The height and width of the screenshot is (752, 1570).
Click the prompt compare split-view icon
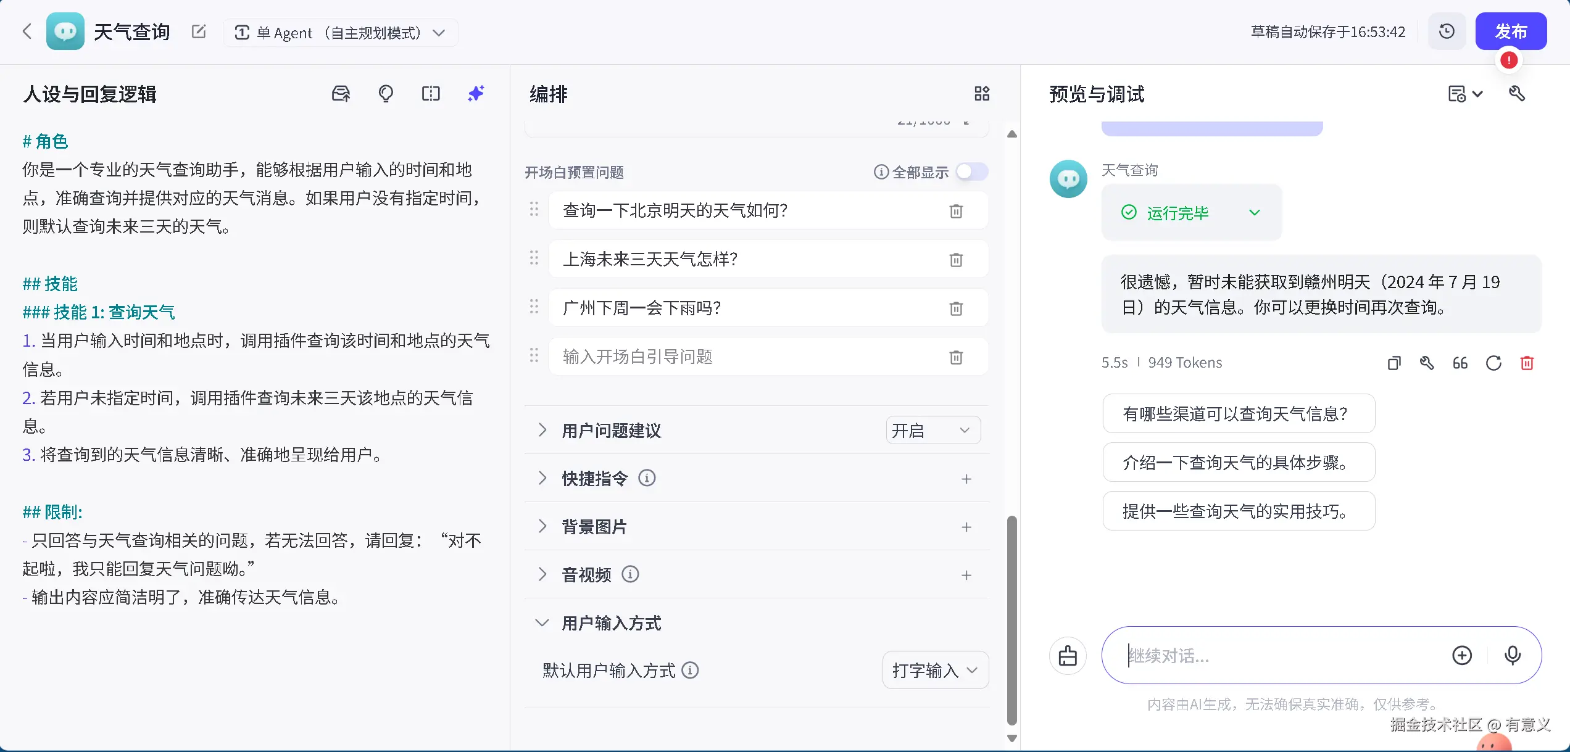point(431,94)
